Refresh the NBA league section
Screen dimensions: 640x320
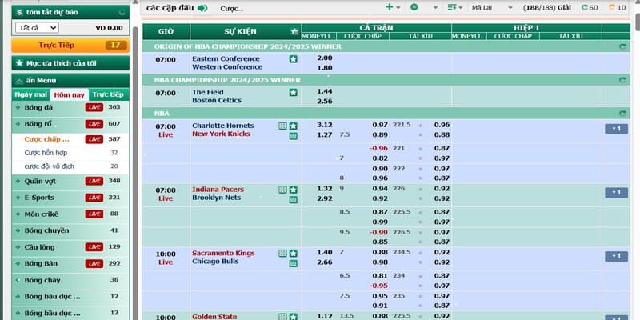(x=622, y=114)
